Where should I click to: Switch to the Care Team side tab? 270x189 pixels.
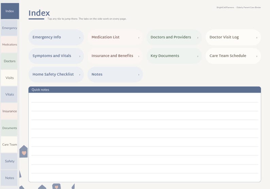click(9, 144)
